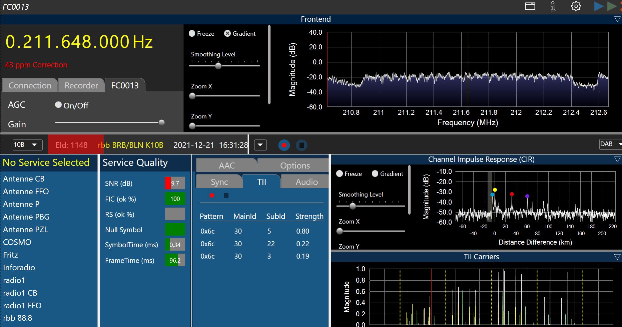This screenshot has width=622, height=327.
Task: Click the window layout icon in top bar
Action: [x=530, y=6]
